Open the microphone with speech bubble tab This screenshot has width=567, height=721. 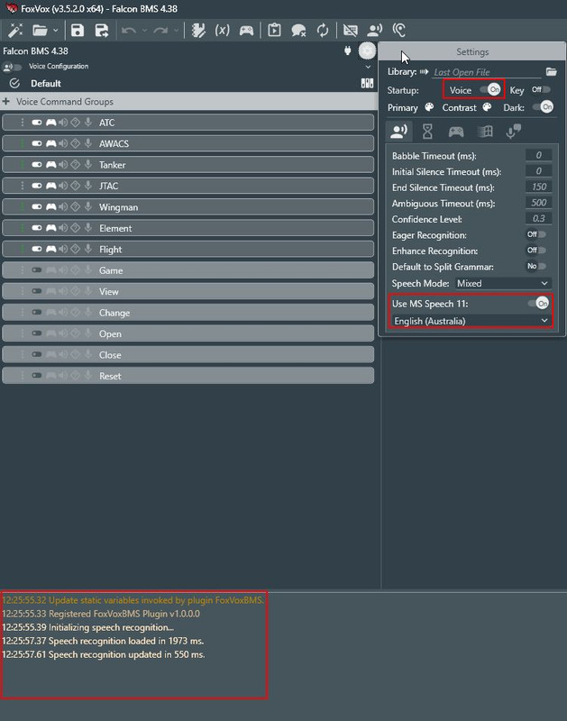[x=513, y=132]
